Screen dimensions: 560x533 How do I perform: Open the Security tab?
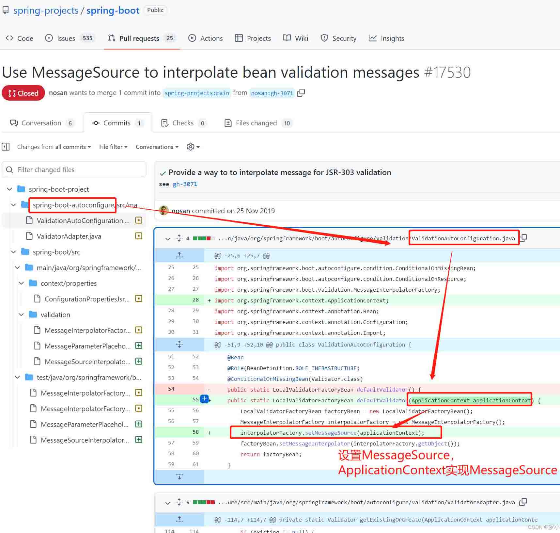(x=338, y=38)
